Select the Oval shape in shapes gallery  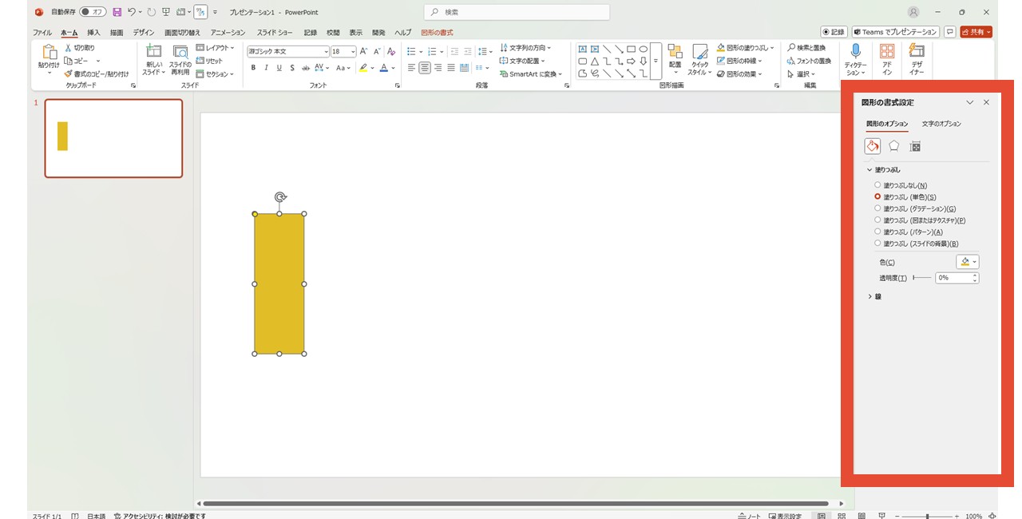click(643, 49)
